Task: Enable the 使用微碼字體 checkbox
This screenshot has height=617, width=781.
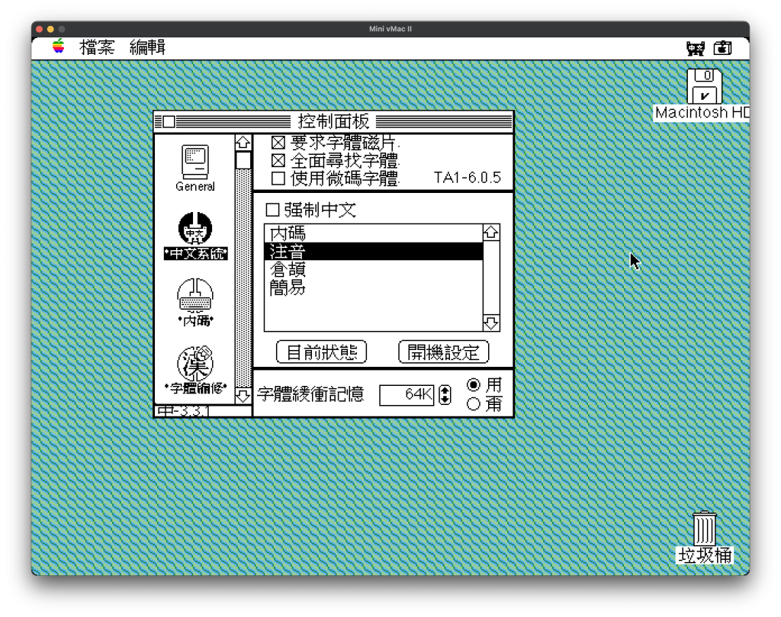Action: coord(278,178)
